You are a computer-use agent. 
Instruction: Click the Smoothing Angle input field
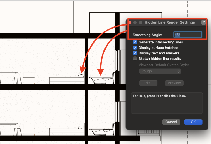pos(188,35)
